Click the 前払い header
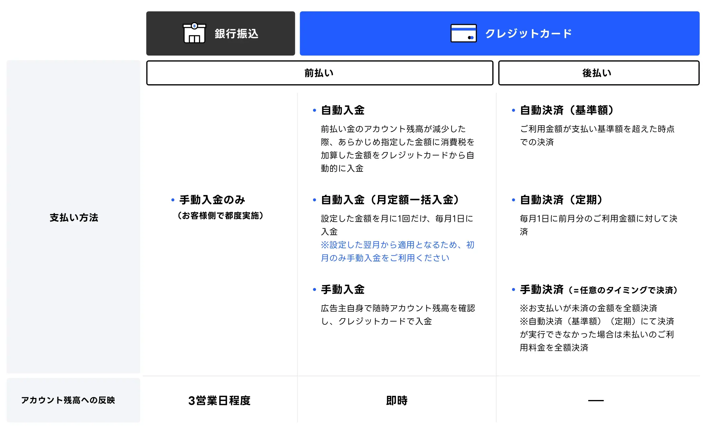The width and height of the screenshot is (707, 426). coord(319,73)
